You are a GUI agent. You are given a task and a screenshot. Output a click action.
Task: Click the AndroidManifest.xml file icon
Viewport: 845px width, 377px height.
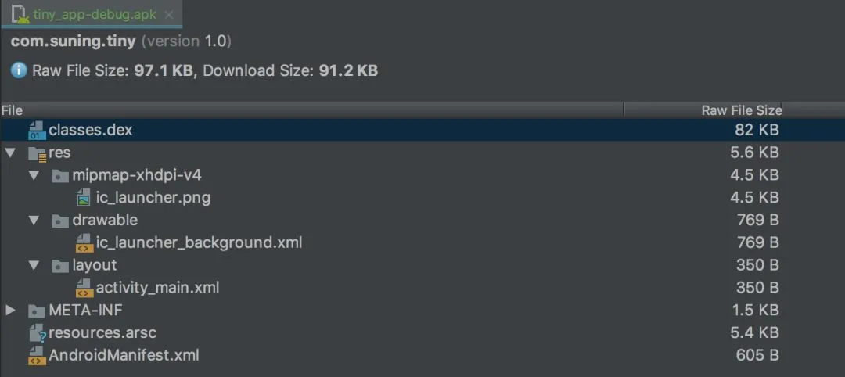[37, 356]
